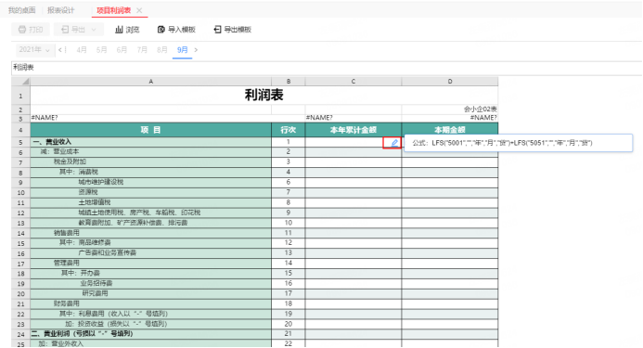Click the formula bar showing 利润表
Screen dimensions: 643x348
327,68
